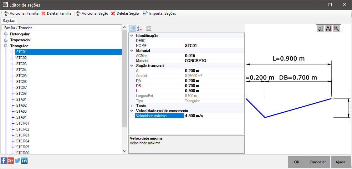Confirm with the OK button

click(x=297, y=162)
